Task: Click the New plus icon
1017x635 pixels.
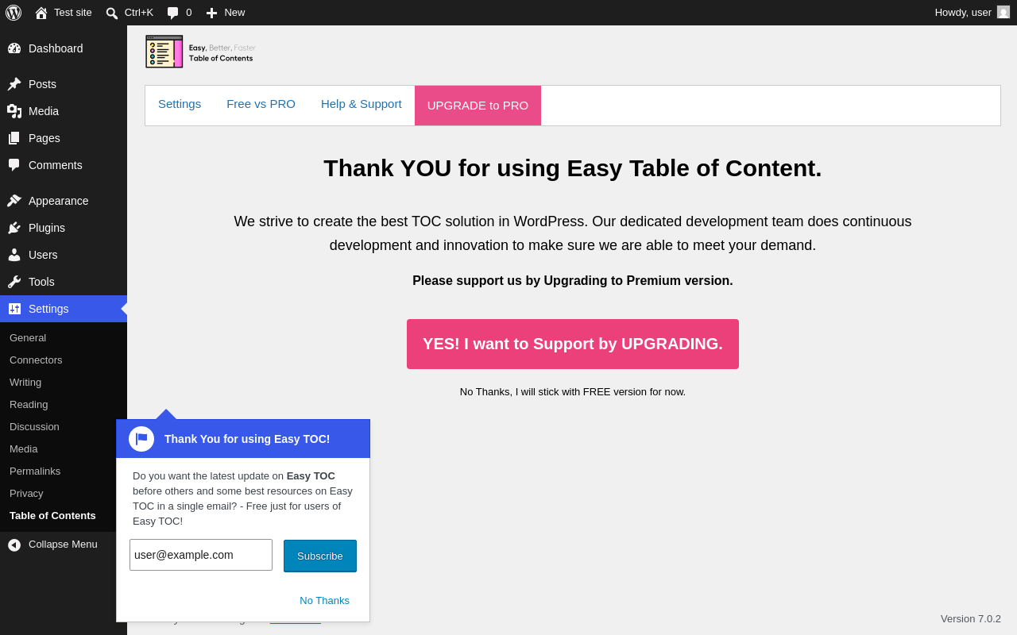Action: 211,13
